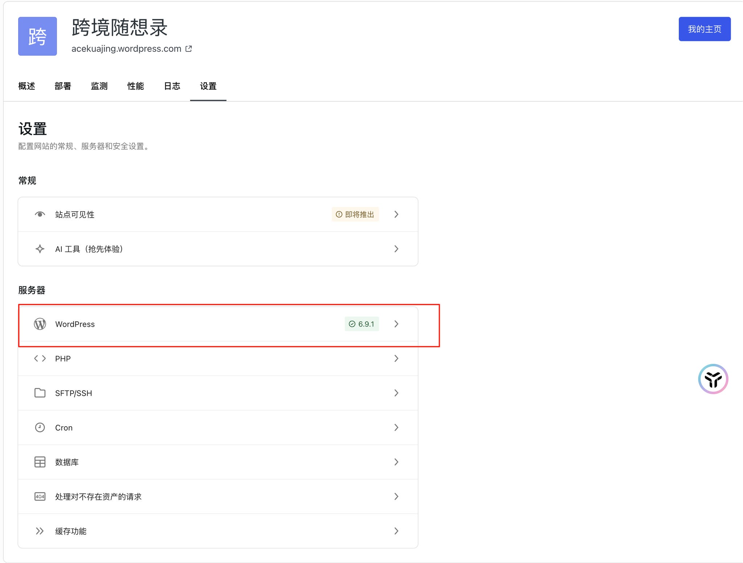Image resolution: width=743 pixels, height=563 pixels.
Task: Expand the 数据库 row chevron
Action: pos(396,462)
